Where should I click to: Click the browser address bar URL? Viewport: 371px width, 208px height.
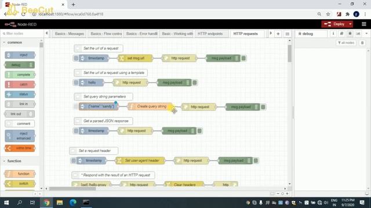pos(71,14)
